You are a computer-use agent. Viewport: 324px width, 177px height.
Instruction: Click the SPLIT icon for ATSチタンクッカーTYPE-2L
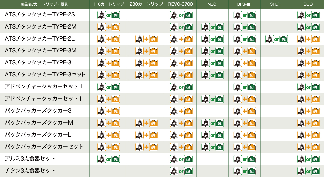tap(277, 39)
